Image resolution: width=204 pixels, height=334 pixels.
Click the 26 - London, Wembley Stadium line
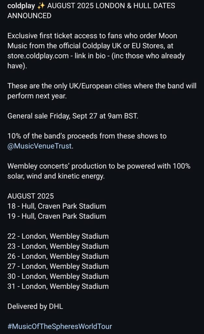click(x=58, y=256)
